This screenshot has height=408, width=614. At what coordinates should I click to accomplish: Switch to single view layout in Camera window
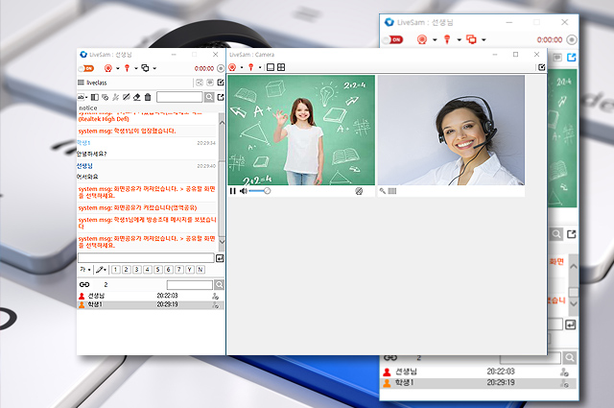coord(271,67)
